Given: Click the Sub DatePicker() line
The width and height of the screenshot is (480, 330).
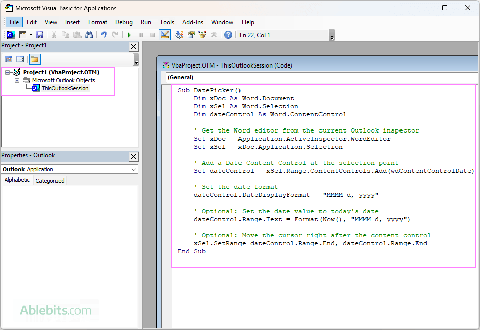Looking at the screenshot, I should [x=209, y=90].
